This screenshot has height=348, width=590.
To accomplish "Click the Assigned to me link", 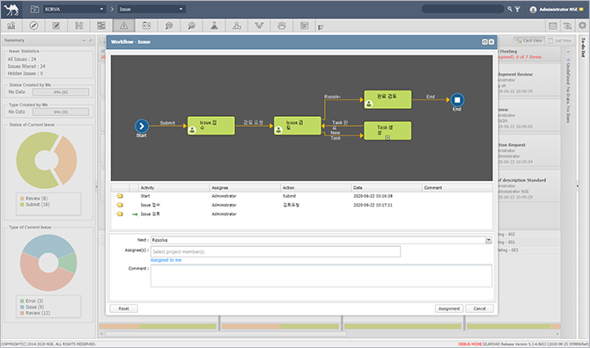I will point(166,260).
